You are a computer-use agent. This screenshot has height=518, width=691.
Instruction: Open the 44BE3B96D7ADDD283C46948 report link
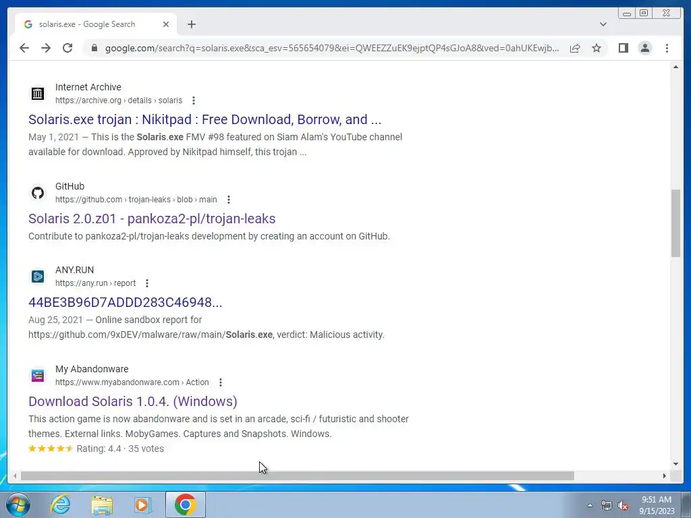125,302
